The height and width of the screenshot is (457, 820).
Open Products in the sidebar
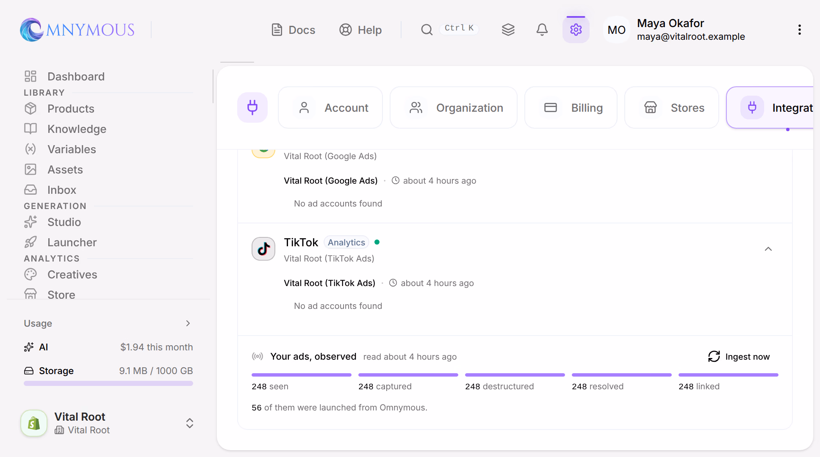[108, 108]
